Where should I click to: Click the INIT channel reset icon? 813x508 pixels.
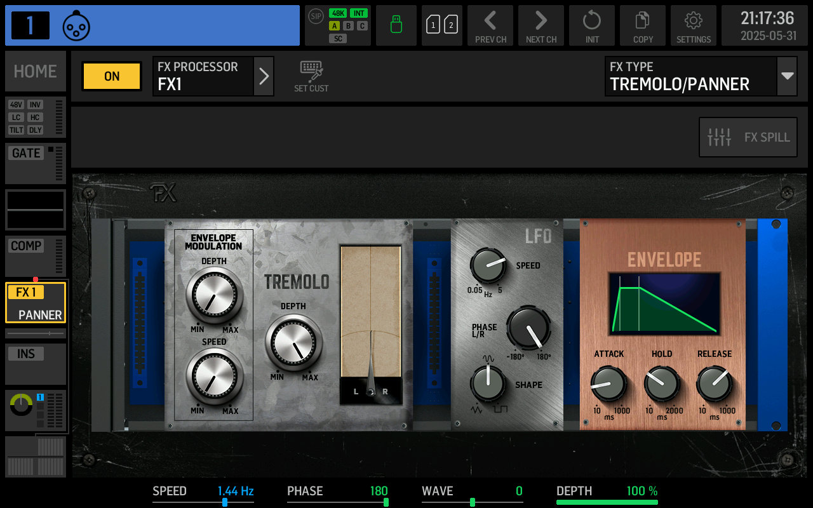pyautogui.click(x=591, y=25)
